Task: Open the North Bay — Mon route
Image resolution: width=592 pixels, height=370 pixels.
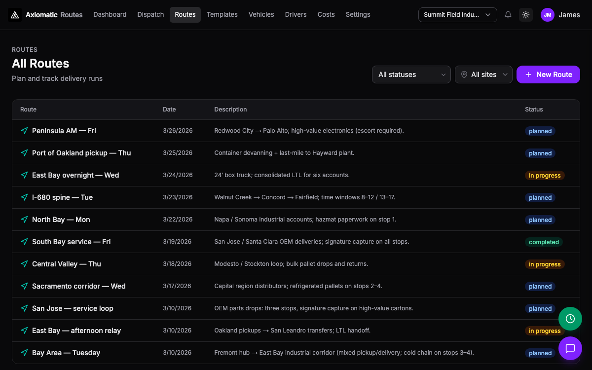Action: point(61,220)
